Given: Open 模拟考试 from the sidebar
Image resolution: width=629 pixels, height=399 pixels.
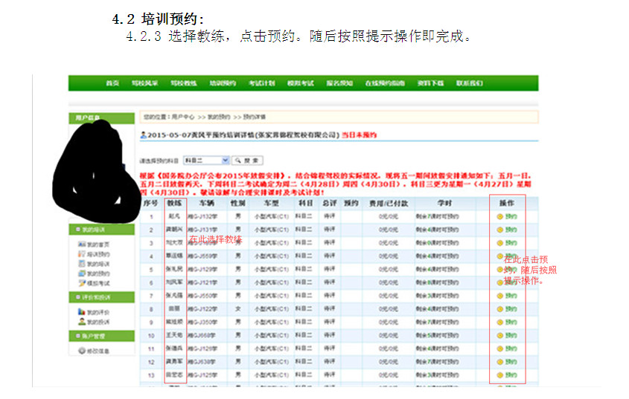Looking at the screenshot, I should click(97, 283).
